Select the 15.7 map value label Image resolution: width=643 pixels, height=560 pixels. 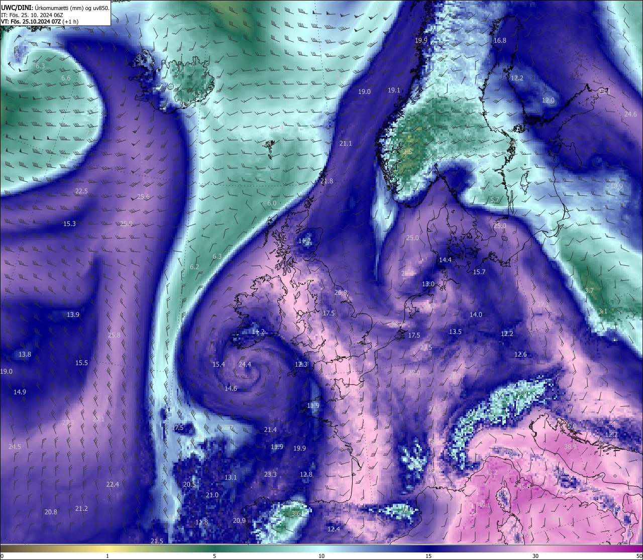point(479,272)
